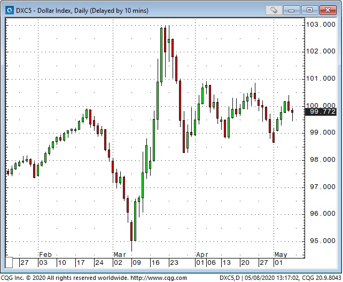Close the Dollar Index chart window
This screenshot has height=282, width=343.
[328, 10]
